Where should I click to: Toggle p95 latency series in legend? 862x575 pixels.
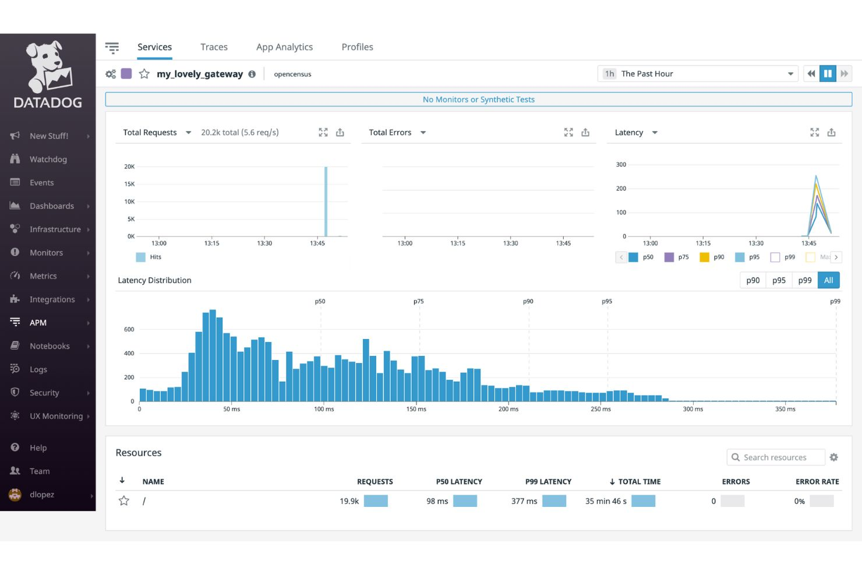pos(747,257)
